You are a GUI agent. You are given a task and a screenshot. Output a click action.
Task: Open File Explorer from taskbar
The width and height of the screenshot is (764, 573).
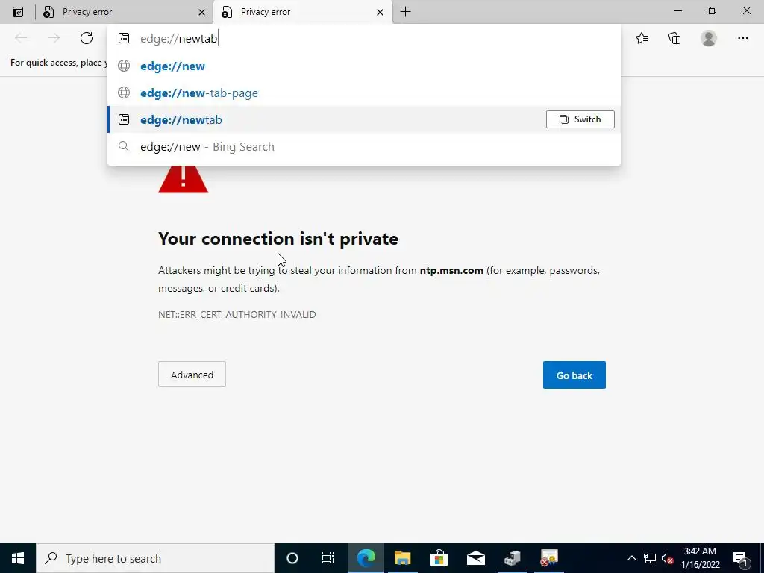(402, 558)
